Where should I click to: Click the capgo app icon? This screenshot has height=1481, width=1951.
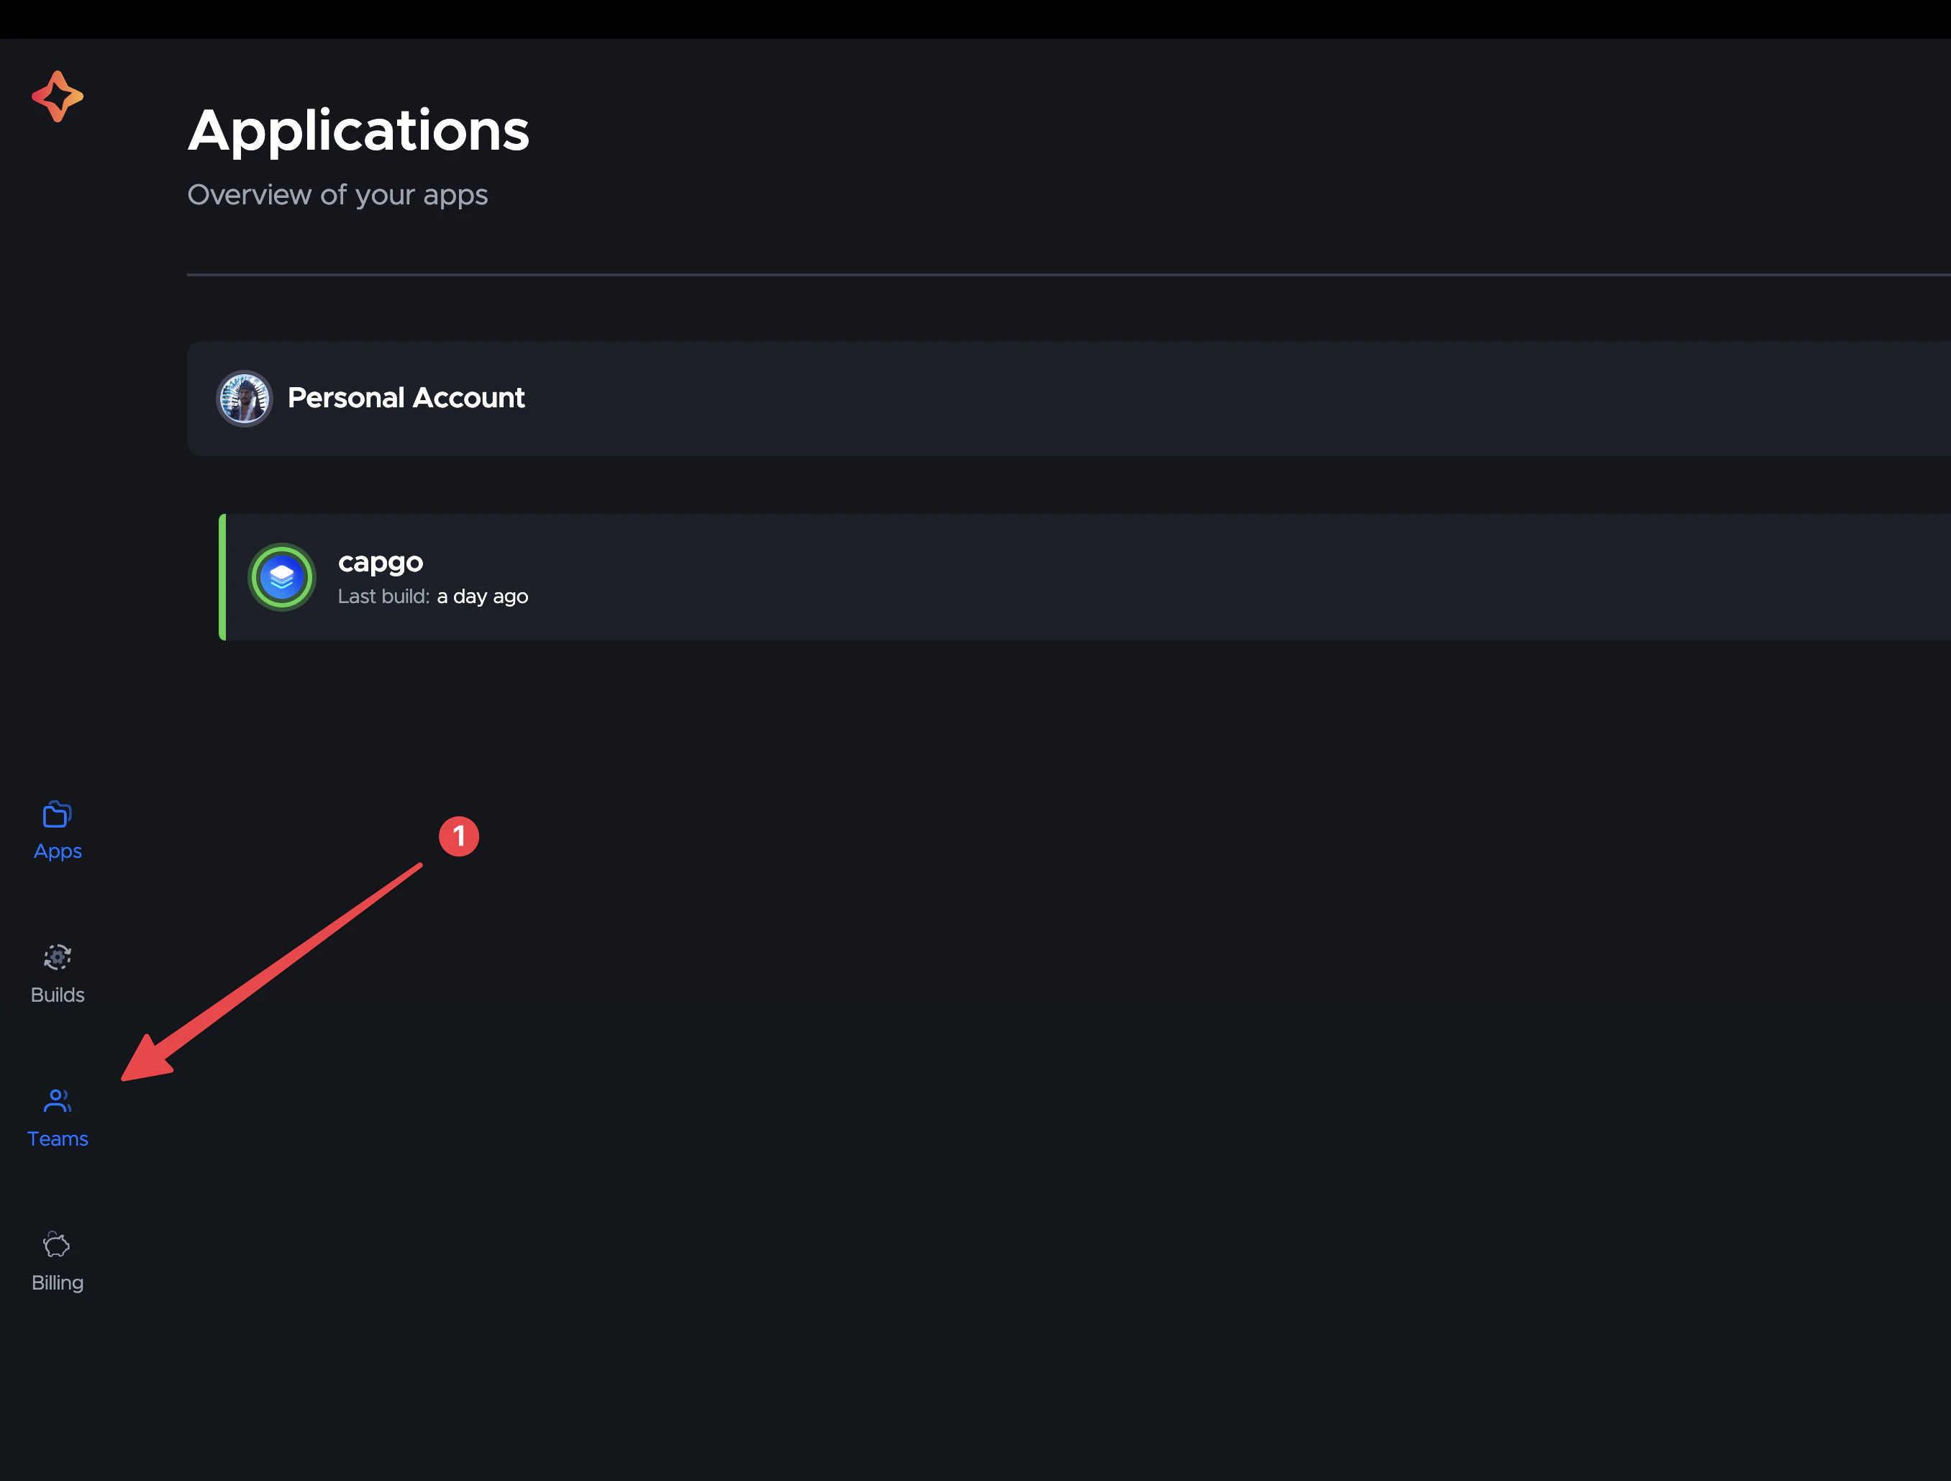point(281,577)
